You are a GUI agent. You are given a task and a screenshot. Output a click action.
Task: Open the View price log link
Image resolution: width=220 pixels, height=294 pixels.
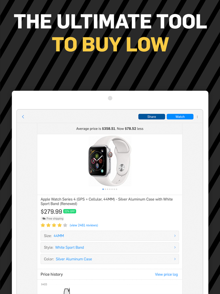click(166, 274)
